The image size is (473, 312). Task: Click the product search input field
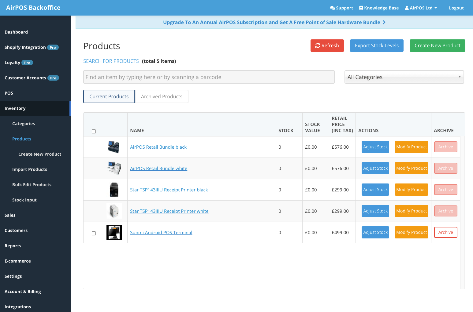(209, 77)
